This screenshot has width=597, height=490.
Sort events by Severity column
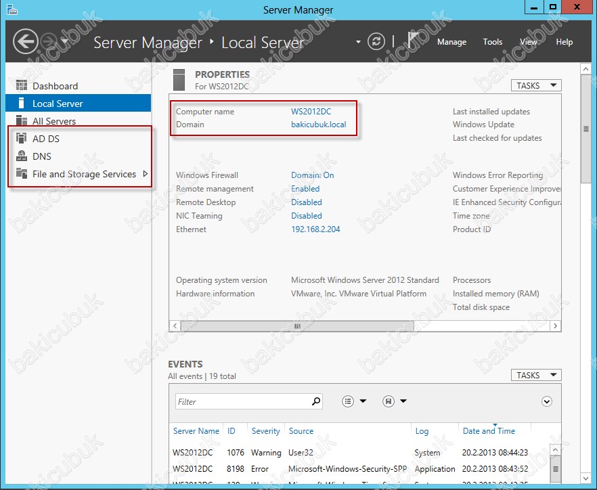click(x=266, y=431)
